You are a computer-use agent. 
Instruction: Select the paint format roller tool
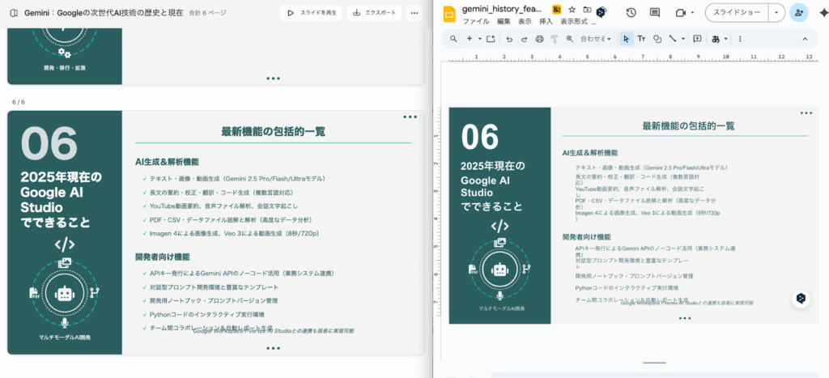pyautogui.click(x=555, y=39)
